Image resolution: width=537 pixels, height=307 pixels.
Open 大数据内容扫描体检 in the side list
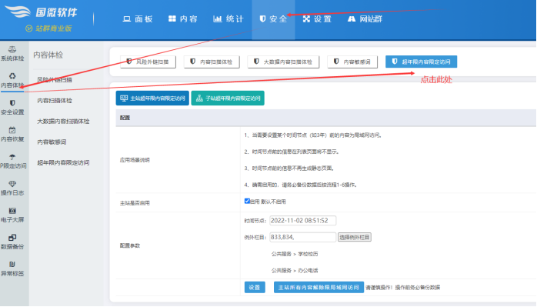pos(63,122)
